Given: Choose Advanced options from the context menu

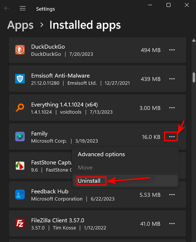Looking at the screenshot, I should (125, 154).
